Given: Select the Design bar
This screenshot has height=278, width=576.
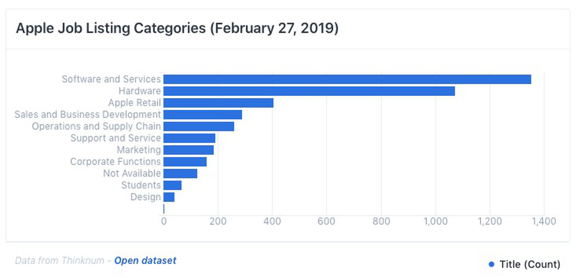Looking at the screenshot, I should (x=169, y=197).
